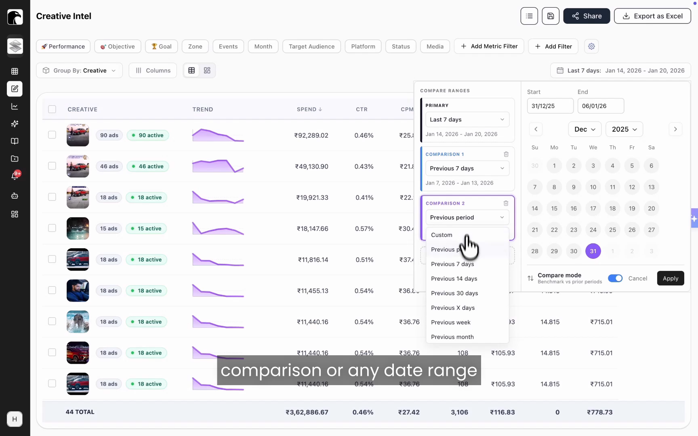698x436 pixels.
Task: Open the Dec month dropdown
Action: point(585,129)
